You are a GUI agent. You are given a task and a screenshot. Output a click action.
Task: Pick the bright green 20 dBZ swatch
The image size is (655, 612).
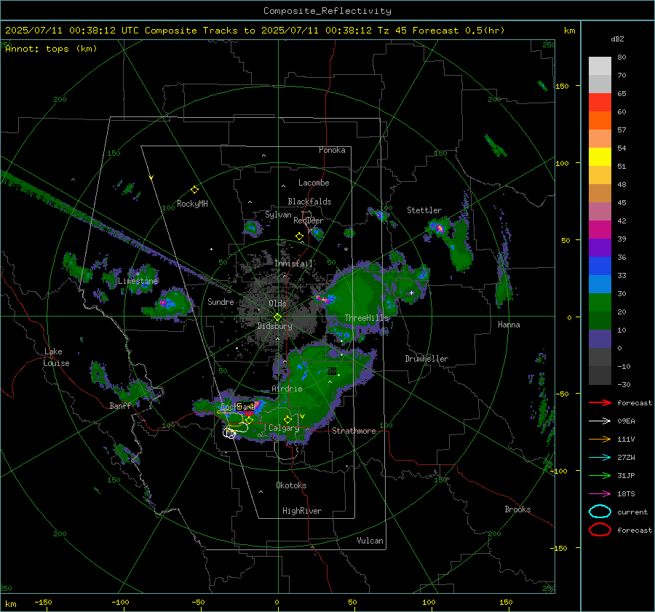[x=600, y=303]
